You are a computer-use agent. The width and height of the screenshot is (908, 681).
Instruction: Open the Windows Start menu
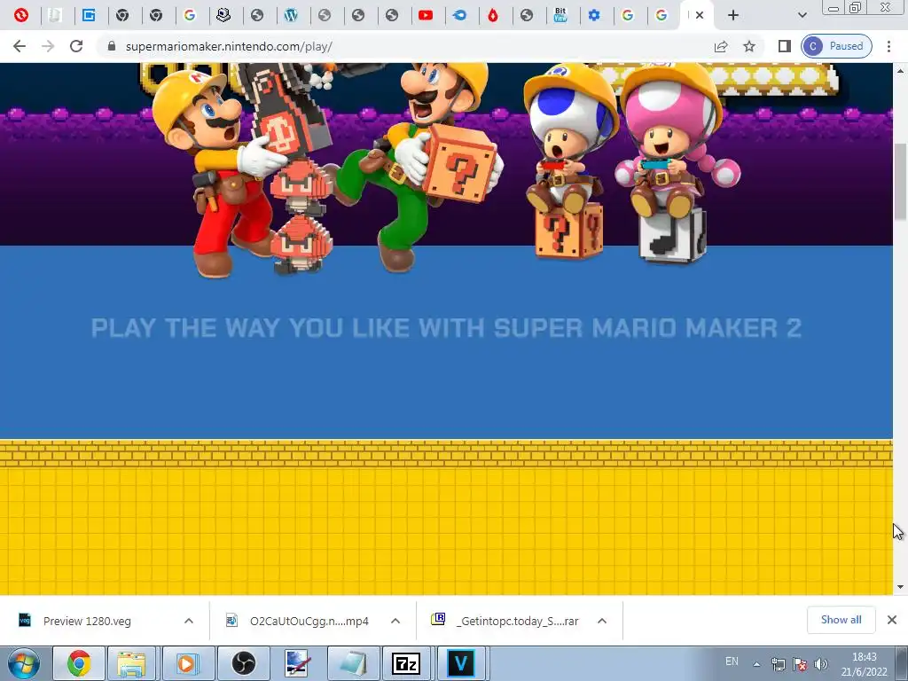pos(23,663)
